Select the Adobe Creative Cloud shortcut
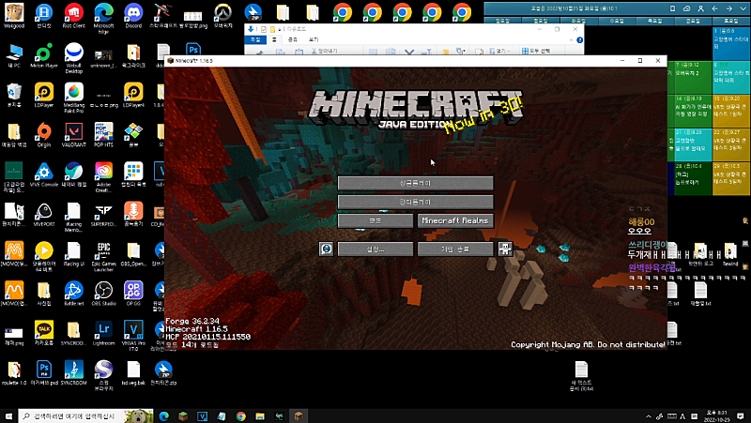Viewport: 751px width, 423px height. pos(103,177)
